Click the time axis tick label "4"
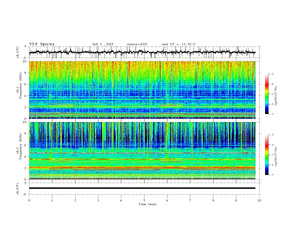 tap(121, 200)
